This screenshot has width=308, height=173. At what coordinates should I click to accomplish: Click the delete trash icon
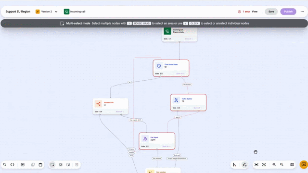77,164
